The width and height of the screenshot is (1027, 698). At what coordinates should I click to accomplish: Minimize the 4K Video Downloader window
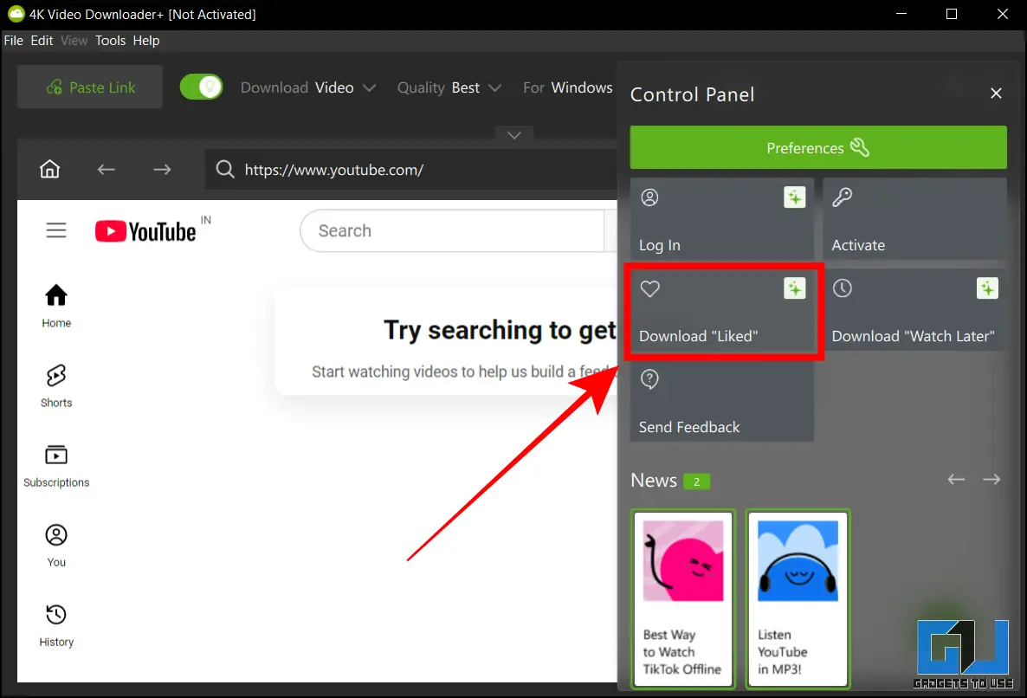[x=901, y=14]
